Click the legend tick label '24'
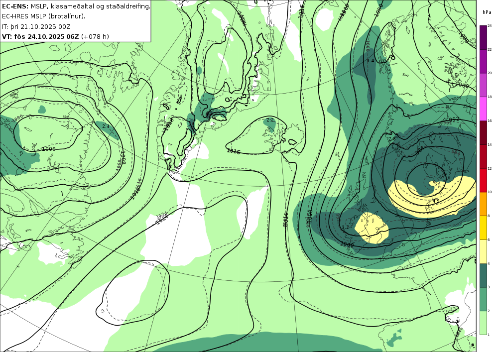Image resolution: width=498 pixels, height=352 pixels. (490, 26)
